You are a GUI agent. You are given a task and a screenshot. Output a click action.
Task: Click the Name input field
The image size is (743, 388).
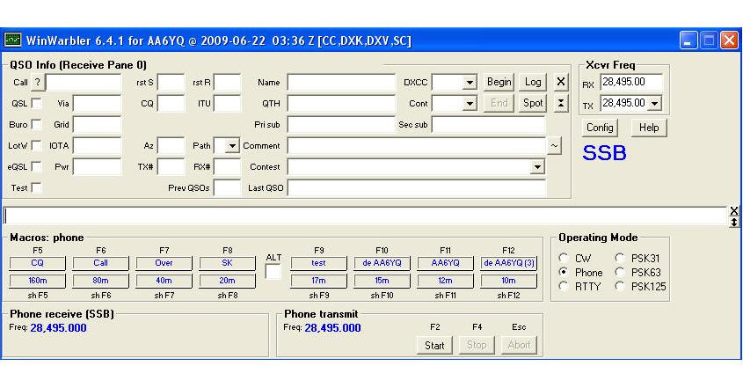[341, 82]
